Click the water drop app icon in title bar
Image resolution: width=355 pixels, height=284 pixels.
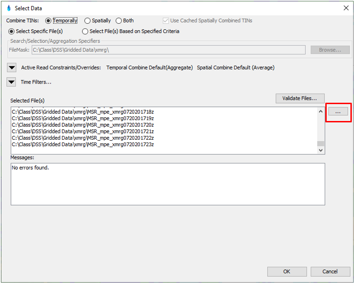click(9, 8)
